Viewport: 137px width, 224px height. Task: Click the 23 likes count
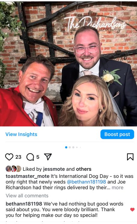18,157
